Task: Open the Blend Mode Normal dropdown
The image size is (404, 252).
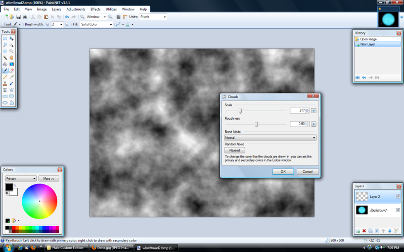Action: tap(270, 138)
